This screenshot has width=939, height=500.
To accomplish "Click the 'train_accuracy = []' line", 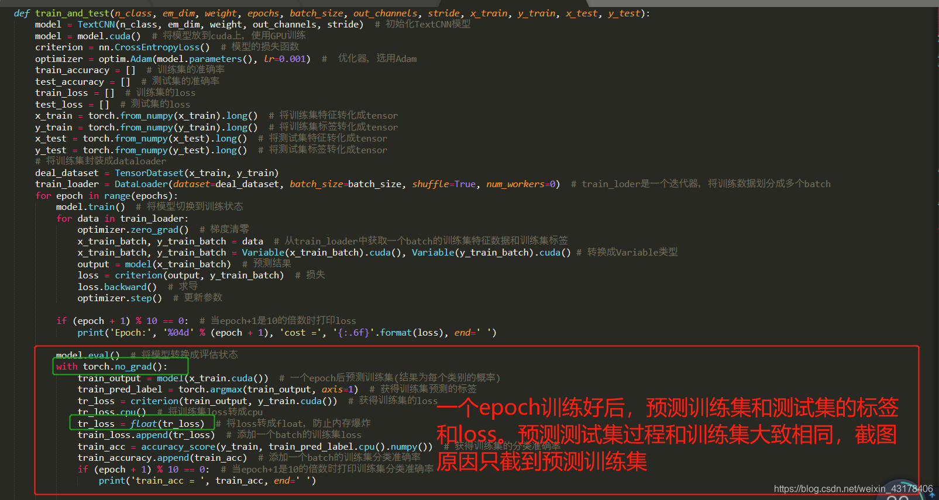I will point(85,70).
